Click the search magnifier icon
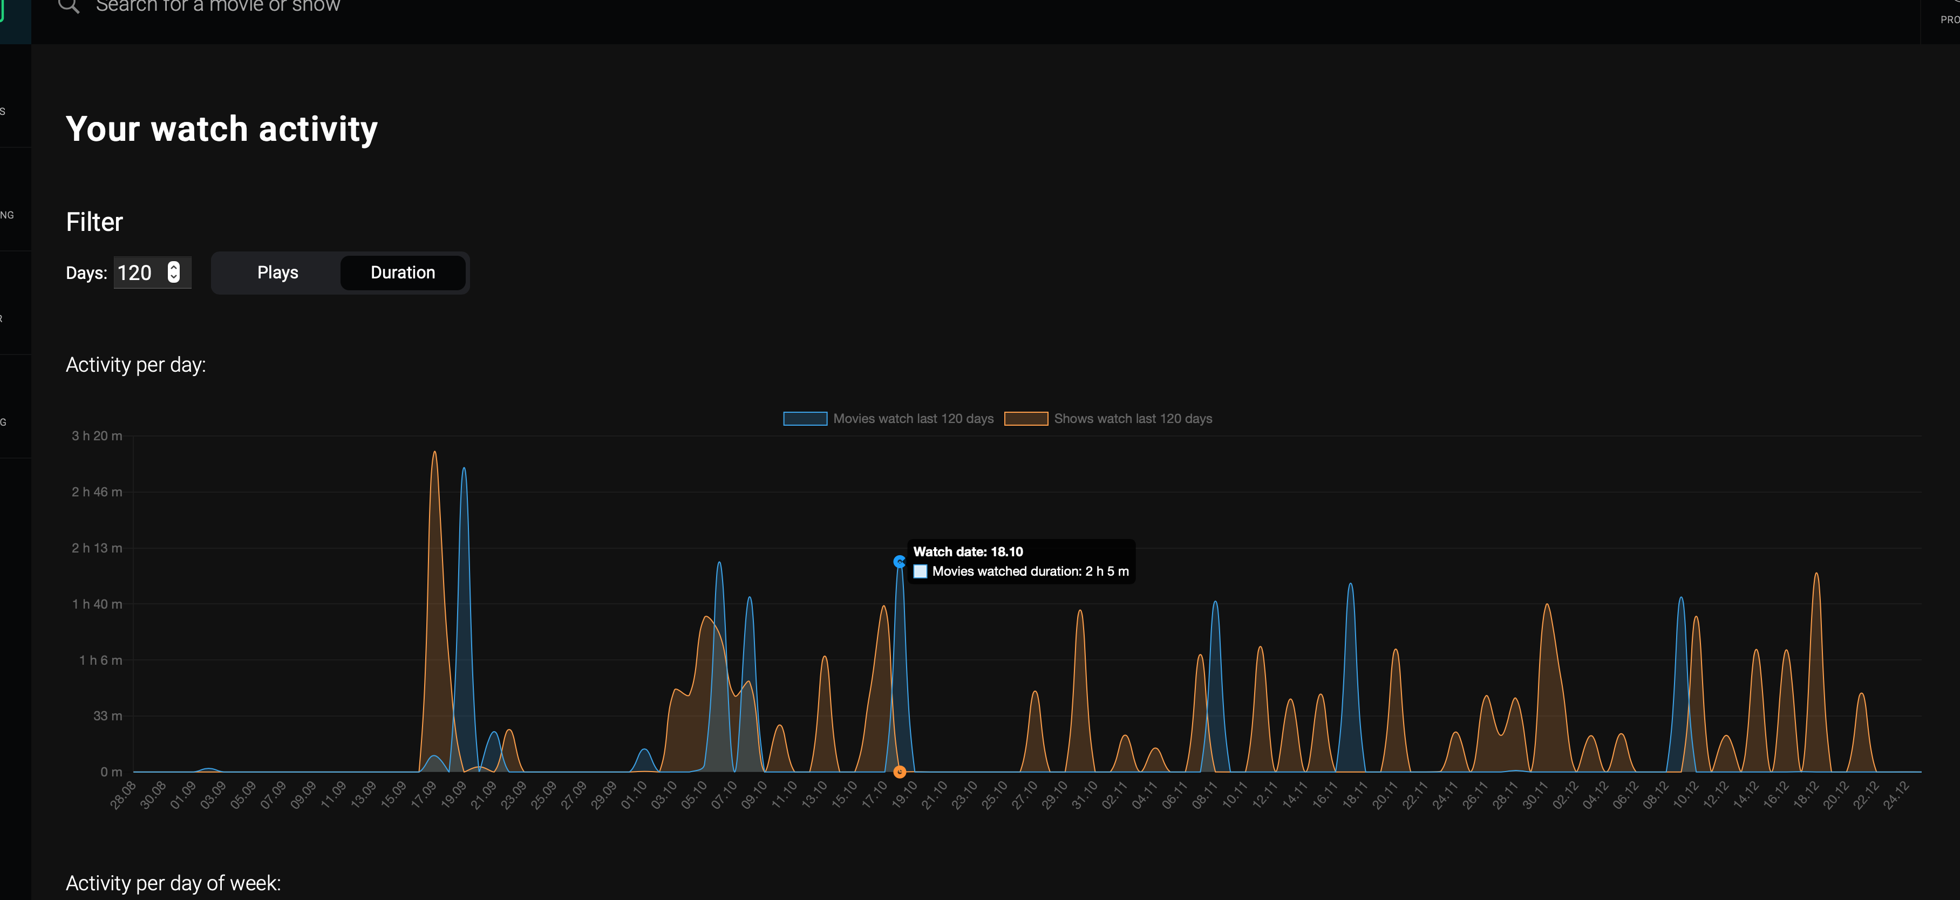This screenshot has height=900, width=1960. click(x=69, y=6)
